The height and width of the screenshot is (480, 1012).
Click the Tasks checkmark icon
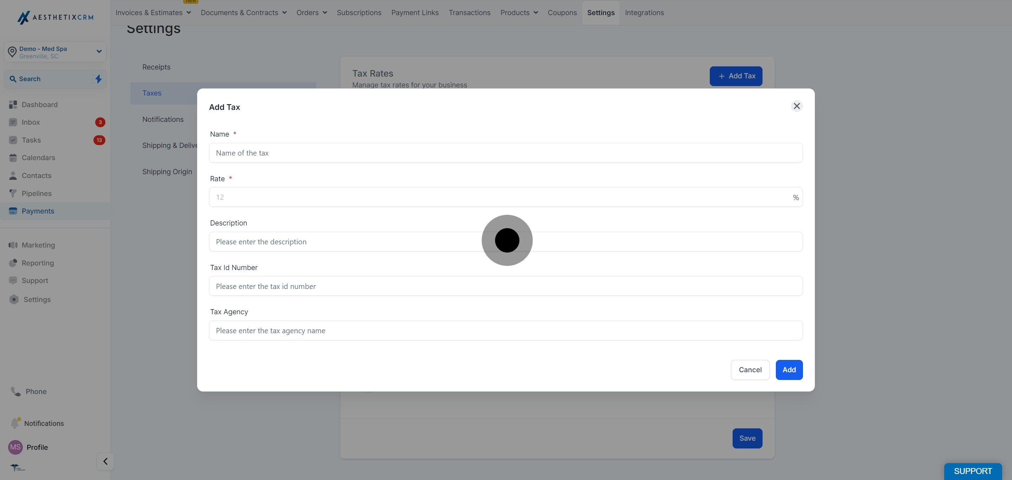point(13,140)
